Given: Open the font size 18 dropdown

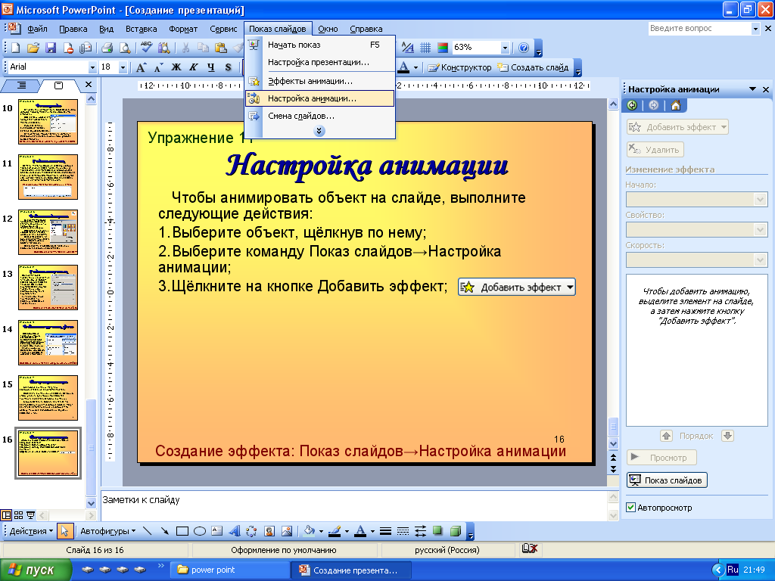Looking at the screenshot, I should (123, 67).
